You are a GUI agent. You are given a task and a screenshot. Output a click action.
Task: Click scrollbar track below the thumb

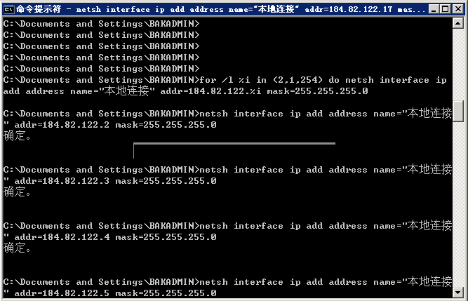[x=458, y=204]
